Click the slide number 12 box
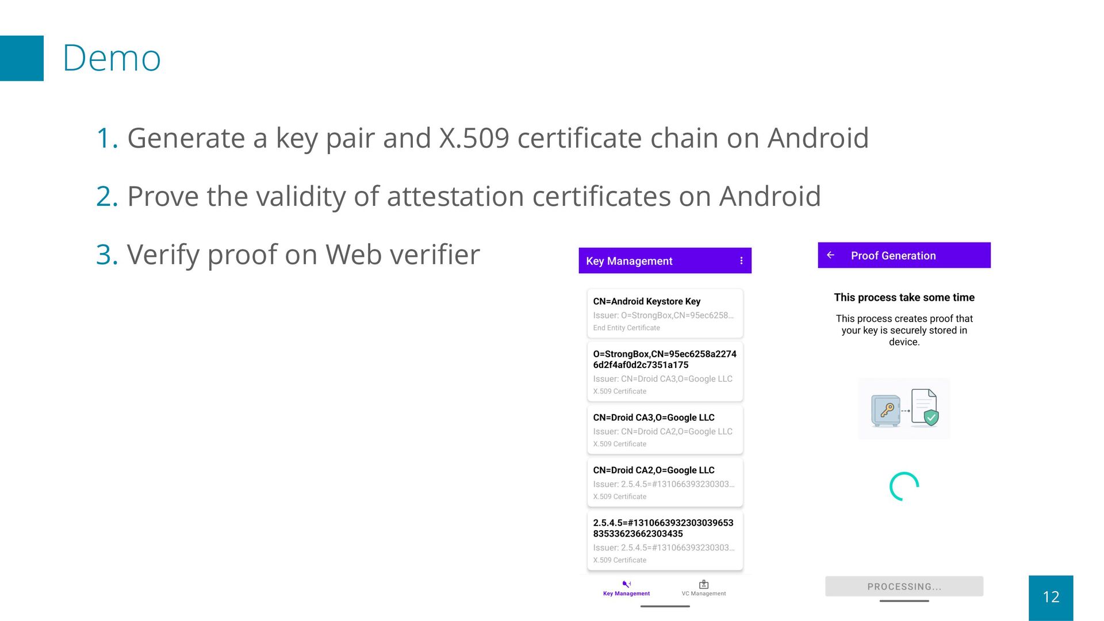 (x=1051, y=597)
